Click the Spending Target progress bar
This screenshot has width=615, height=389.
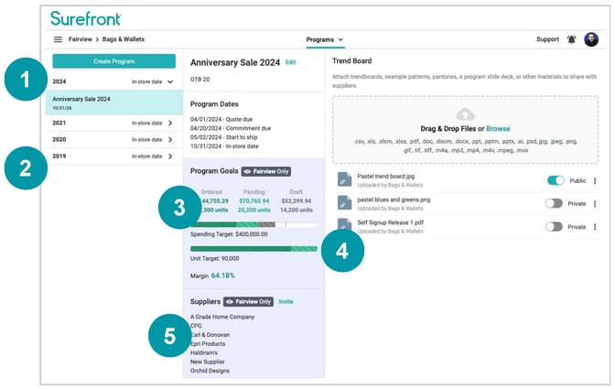point(254,224)
